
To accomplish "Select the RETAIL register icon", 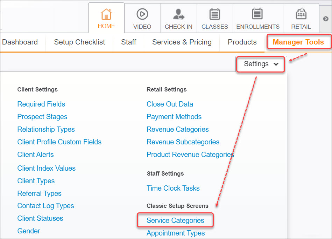I will 301,15.
